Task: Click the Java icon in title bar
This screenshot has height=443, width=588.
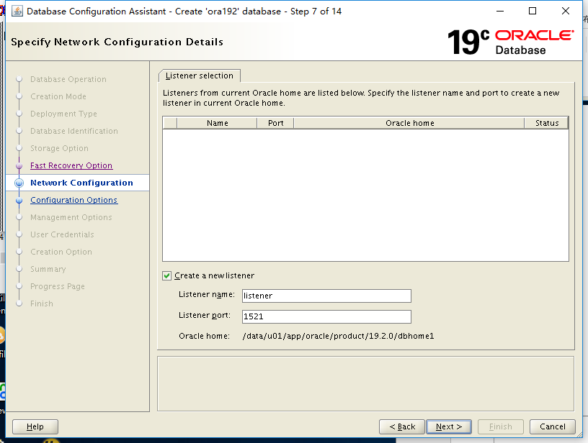Action: click(x=16, y=11)
